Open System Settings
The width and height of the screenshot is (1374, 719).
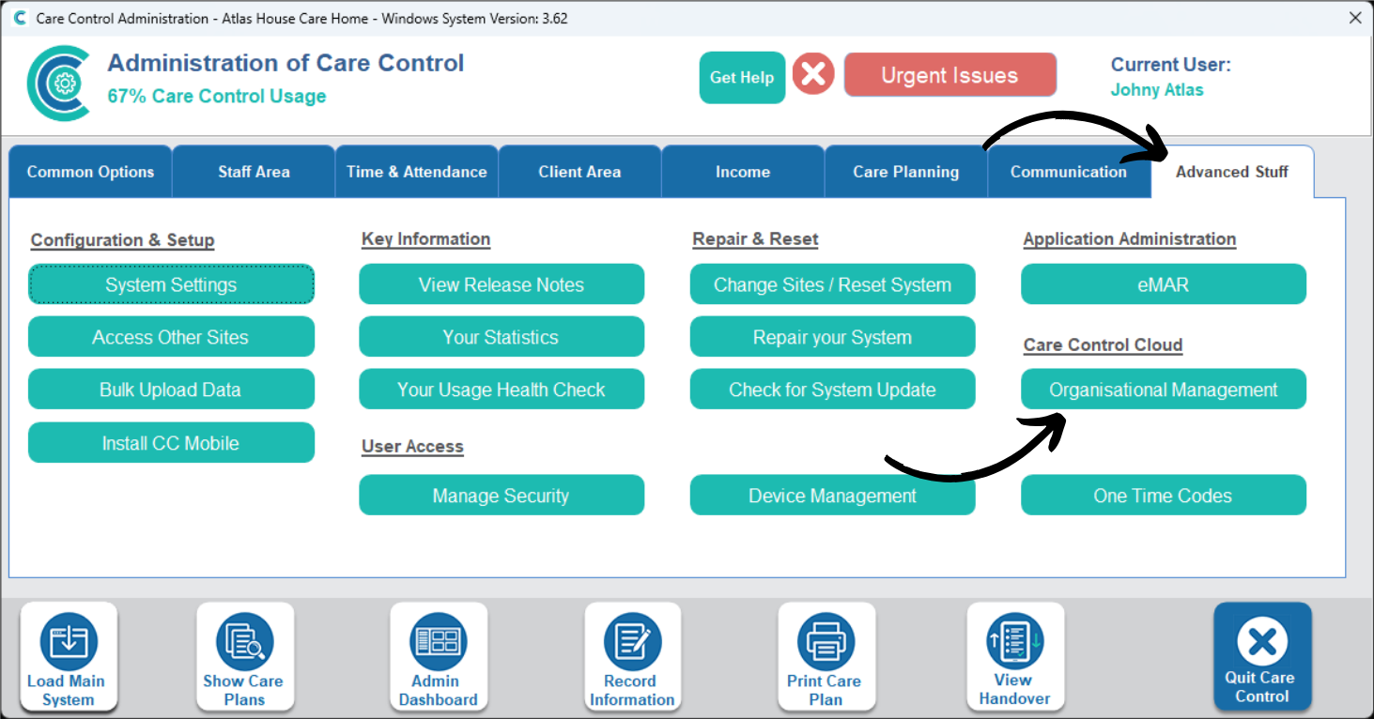tap(171, 284)
